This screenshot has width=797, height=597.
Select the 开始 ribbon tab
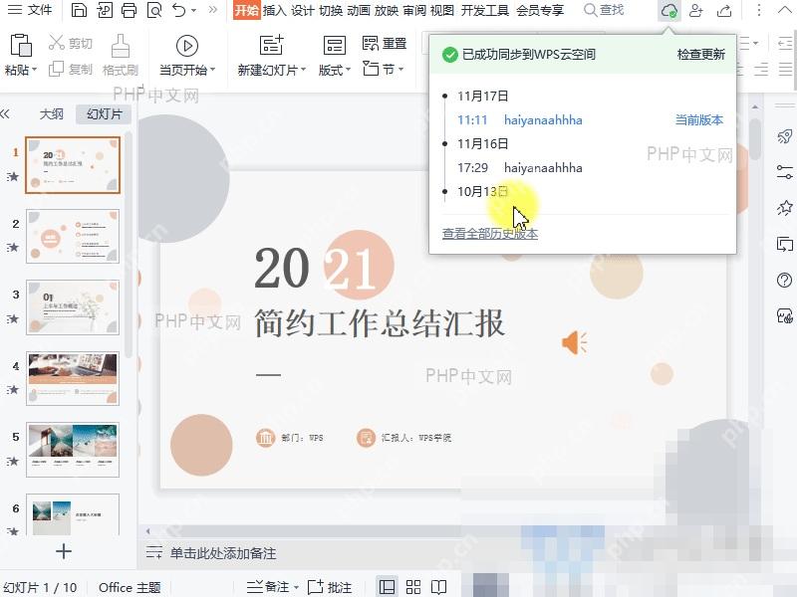pos(246,10)
